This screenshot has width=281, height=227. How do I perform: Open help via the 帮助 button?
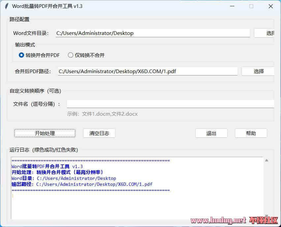click(251, 133)
